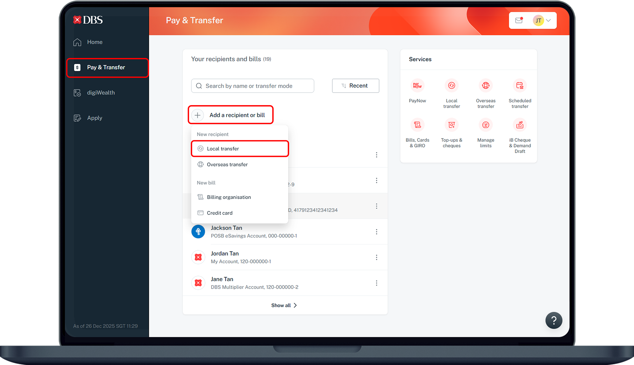Select Pay & Transfer in sidebar
The width and height of the screenshot is (634, 365).
[x=107, y=67]
